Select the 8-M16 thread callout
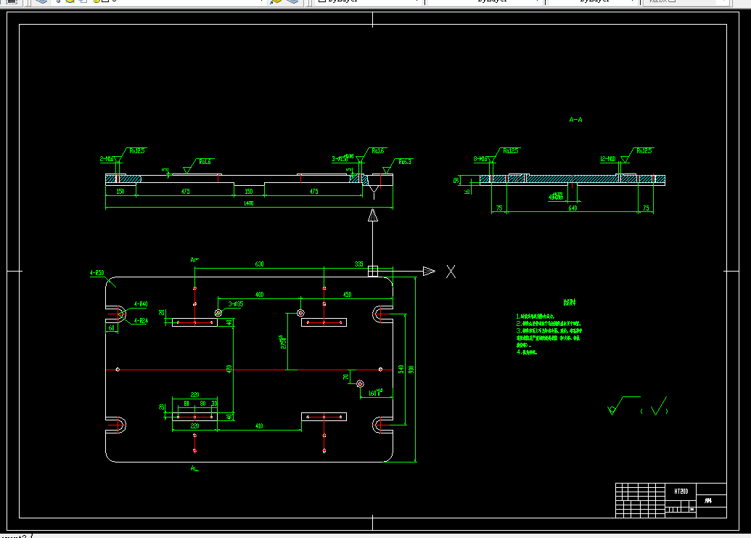The image size is (751, 538). click(x=480, y=158)
